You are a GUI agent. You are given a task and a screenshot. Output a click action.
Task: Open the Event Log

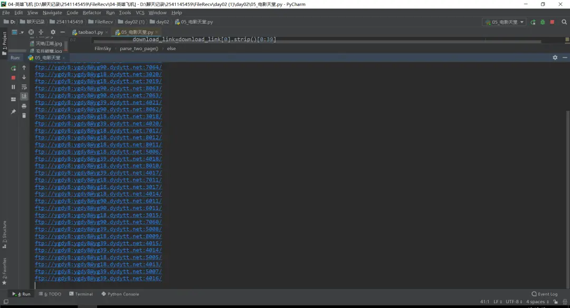click(544, 294)
